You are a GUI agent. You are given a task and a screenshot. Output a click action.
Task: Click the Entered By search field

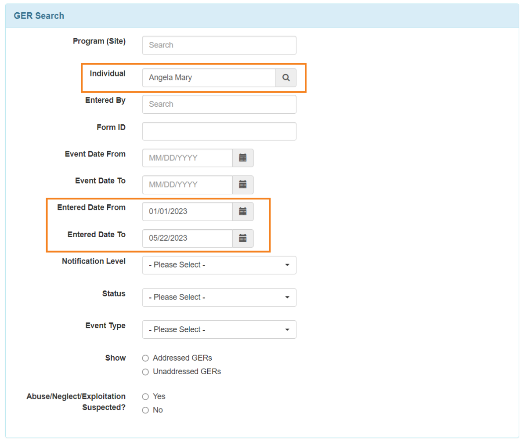[x=219, y=105]
